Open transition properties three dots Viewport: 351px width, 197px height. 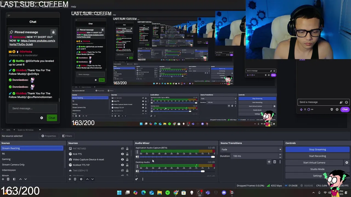point(280,162)
